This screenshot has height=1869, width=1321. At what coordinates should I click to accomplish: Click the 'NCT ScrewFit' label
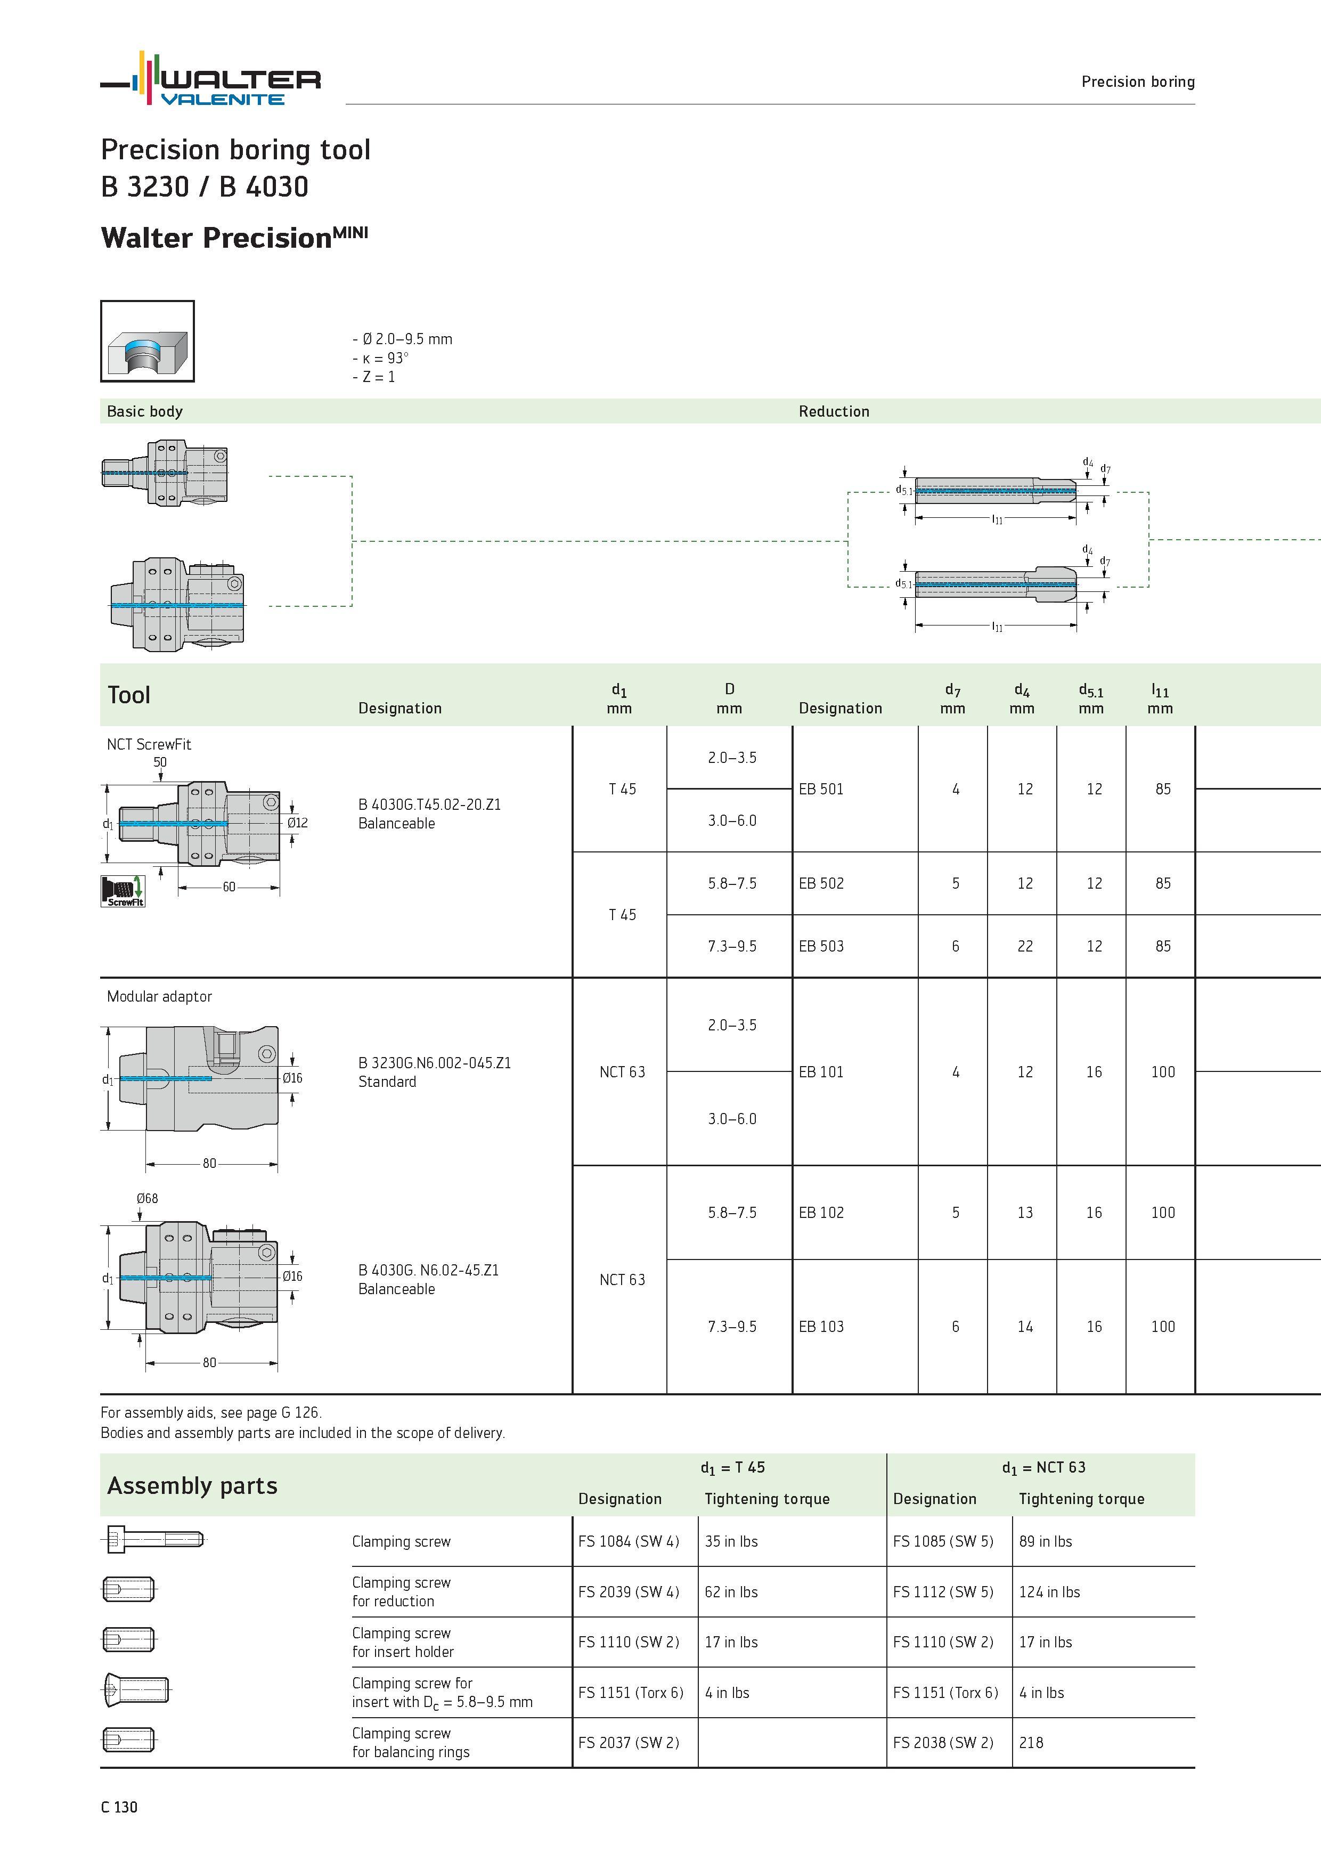(x=149, y=744)
